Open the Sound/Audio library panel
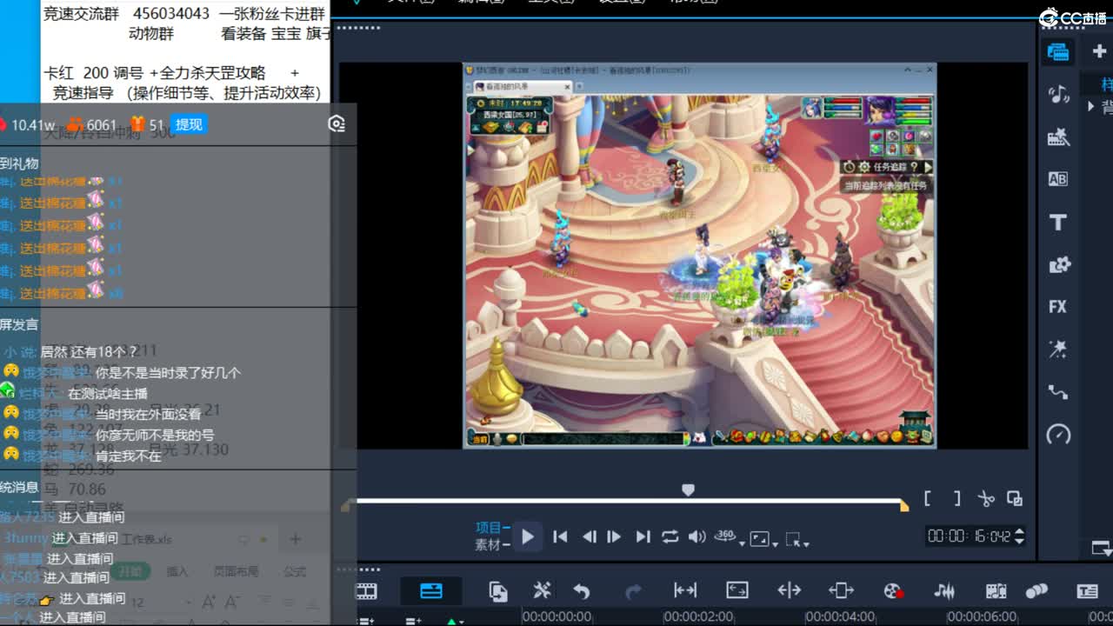This screenshot has width=1113, height=626. pos(1058,94)
